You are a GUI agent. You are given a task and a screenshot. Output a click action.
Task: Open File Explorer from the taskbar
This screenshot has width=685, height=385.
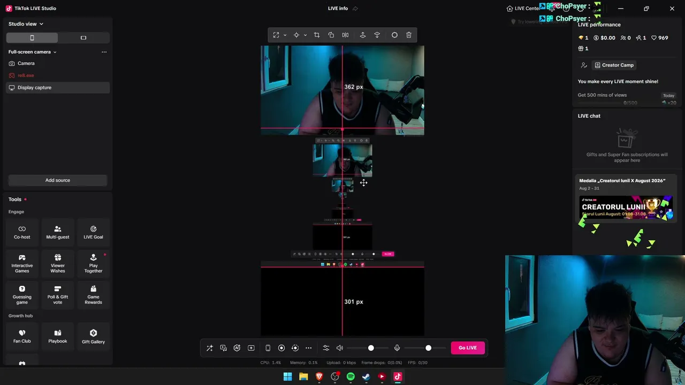pyautogui.click(x=303, y=377)
